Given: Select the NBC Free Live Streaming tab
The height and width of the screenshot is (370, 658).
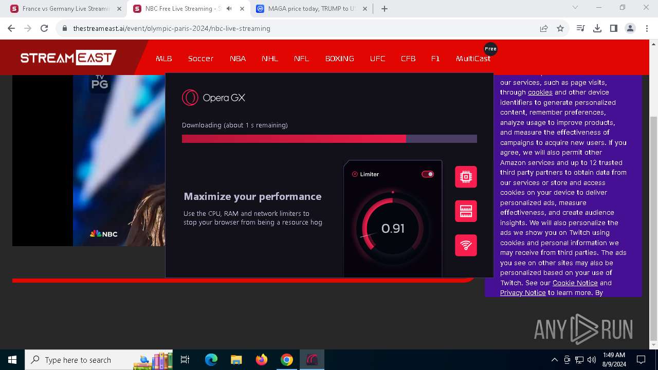Looking at the screenshot, I should pos(179,9).
